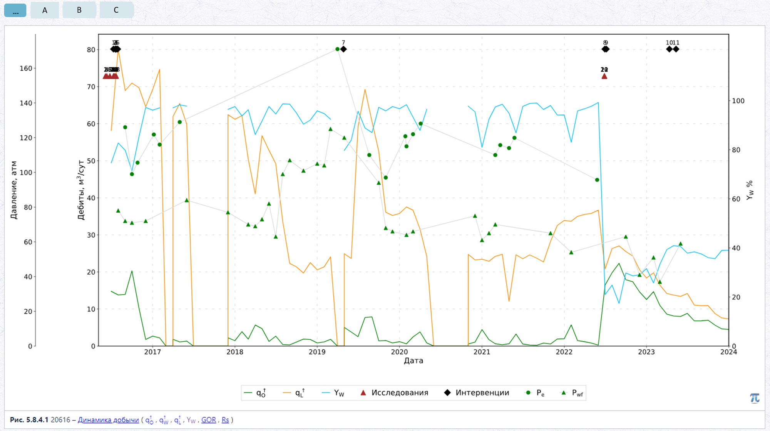This screenshot has width=770, height=431.
Task: Click intervention diamond marker 11
Action: coord(676,49)
